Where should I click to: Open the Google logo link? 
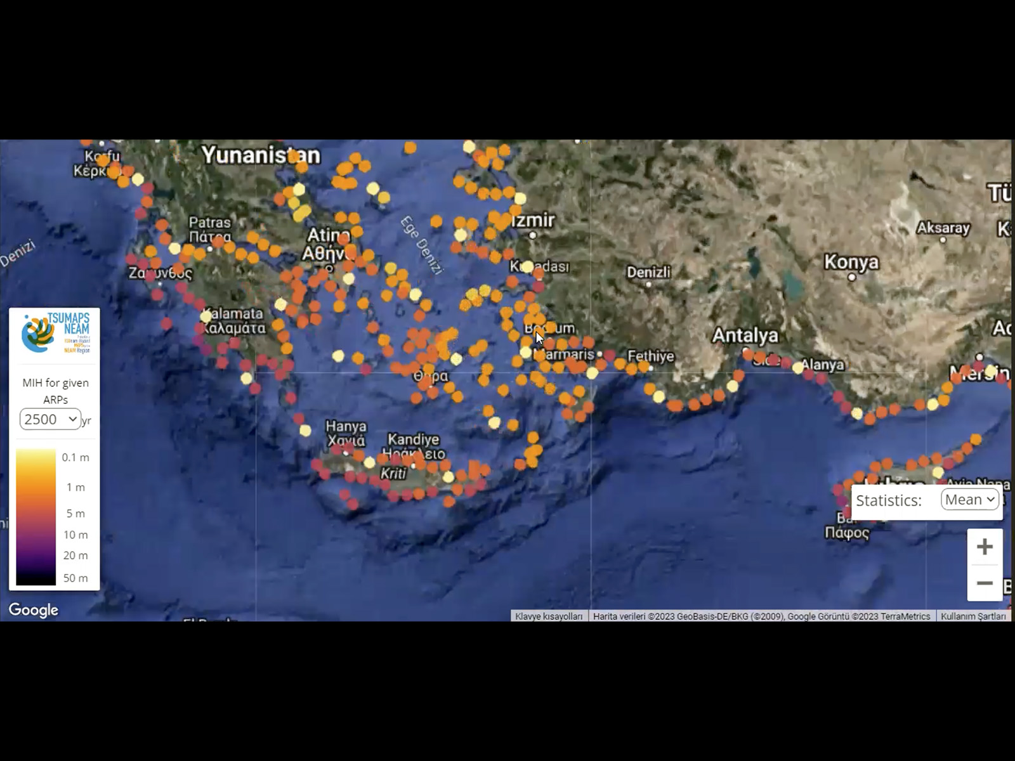pyautogui.click(x=34, y=609)
